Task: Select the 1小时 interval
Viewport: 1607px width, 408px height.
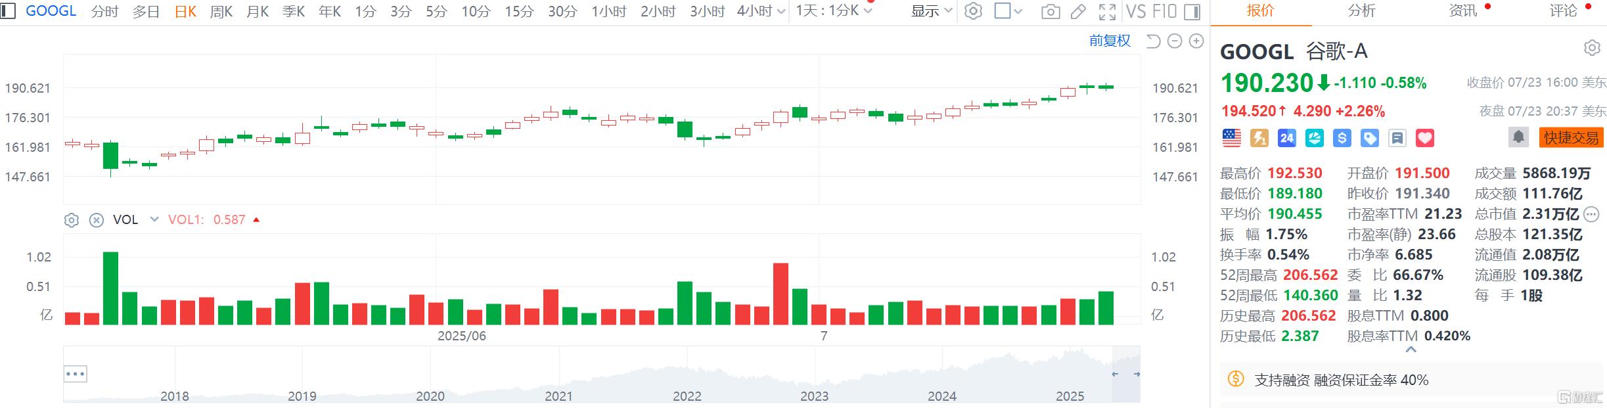Action: pyautogui.click(x=609, y=12)
